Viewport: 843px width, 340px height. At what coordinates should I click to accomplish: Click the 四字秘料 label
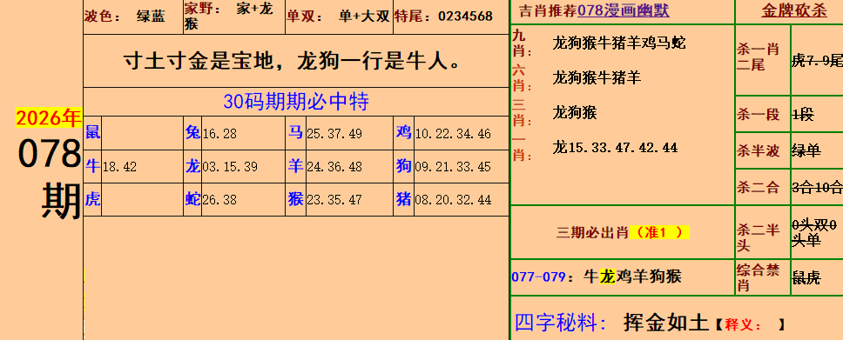pyautogui.click(x=561, y=323)
